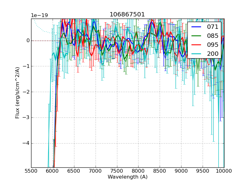Click the −2 y-axis tick label
The height and width of the screenshot is (186, 249).
pyautogui.click(x=26, y=92)
